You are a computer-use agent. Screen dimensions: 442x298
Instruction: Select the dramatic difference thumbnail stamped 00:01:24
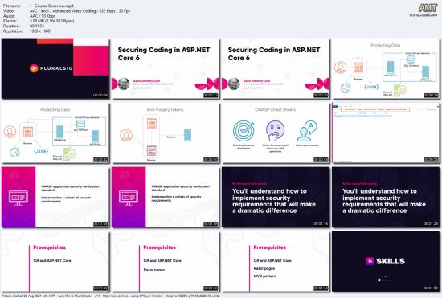click(386, 197)
